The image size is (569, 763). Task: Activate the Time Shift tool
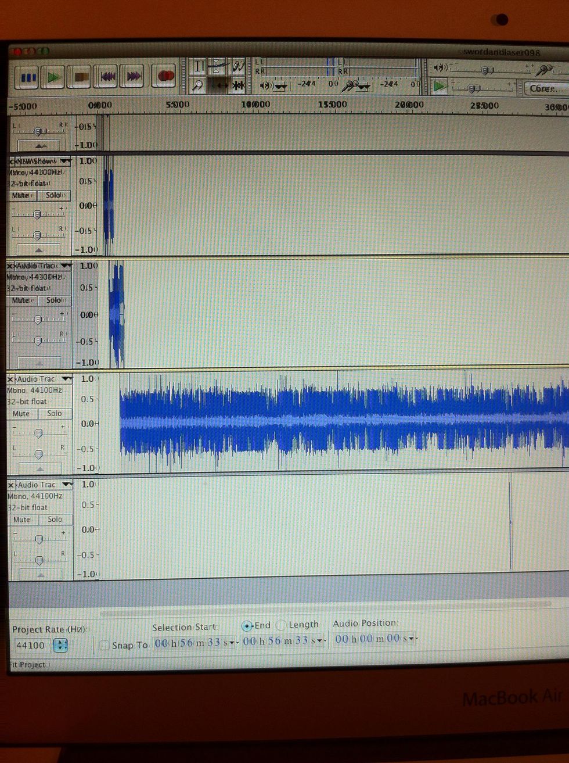(x=218, y=85)
